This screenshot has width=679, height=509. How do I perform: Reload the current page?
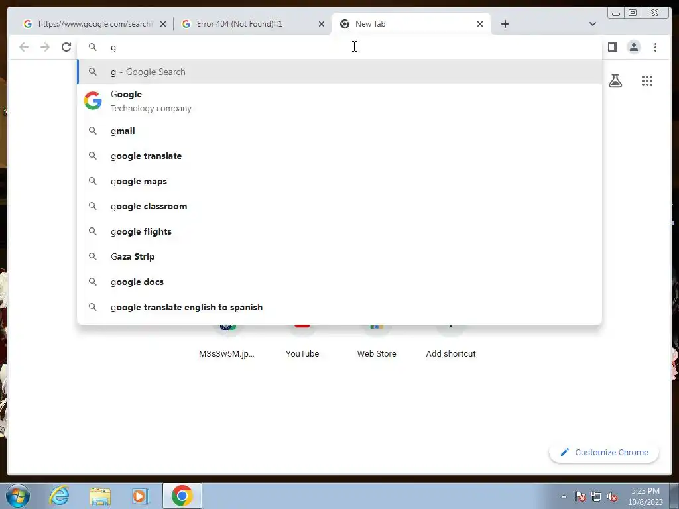pyautogui.click(x=66, y=47)
